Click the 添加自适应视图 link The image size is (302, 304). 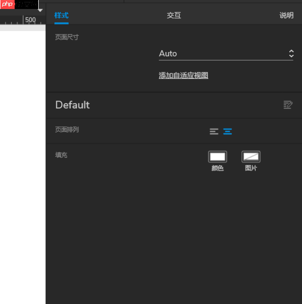183,76
